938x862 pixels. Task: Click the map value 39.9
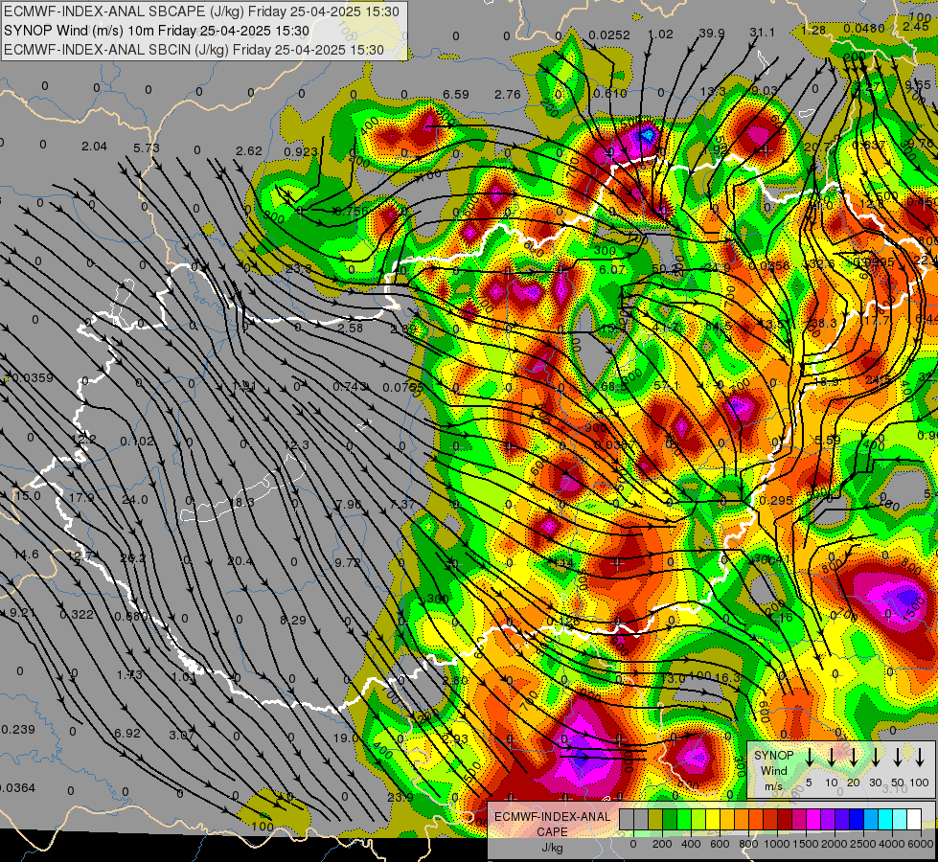coord(712,34)
